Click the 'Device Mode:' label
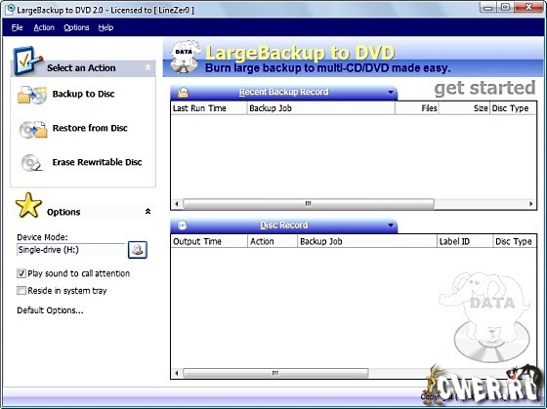The width and height of the screenshot is (547, 409). [42, 237]
